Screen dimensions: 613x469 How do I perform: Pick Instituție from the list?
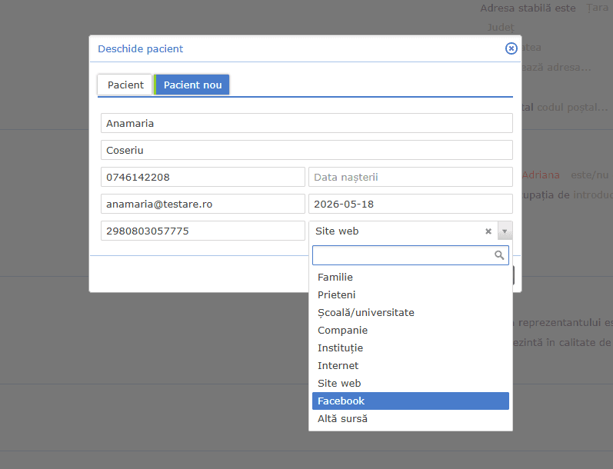click(x=411, y=348)
